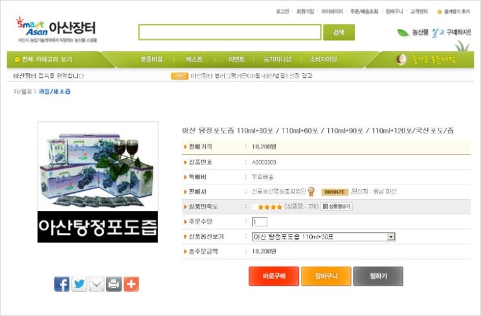Viewport: 481px width, 316px height.
Task: Click the order quantity field 주문수량
Action: (x=260, y=222)
